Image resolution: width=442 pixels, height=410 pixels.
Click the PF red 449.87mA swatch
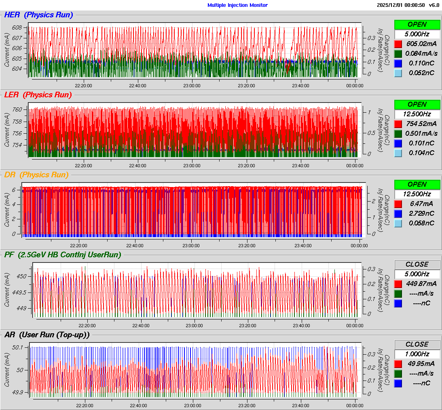tap(398, 284)
